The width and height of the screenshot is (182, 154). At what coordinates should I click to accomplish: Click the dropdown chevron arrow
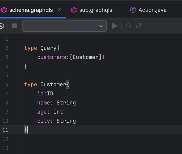101,26
